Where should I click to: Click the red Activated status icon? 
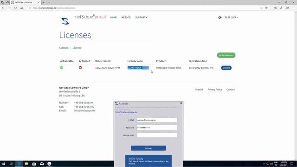click(x=80, y=68)
